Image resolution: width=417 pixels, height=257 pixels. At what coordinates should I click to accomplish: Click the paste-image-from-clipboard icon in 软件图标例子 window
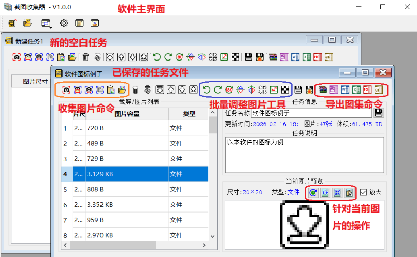point(111,90)
